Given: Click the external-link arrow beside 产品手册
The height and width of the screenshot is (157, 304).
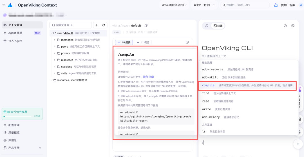Looking at the screenshot, I should click(40, 148).
